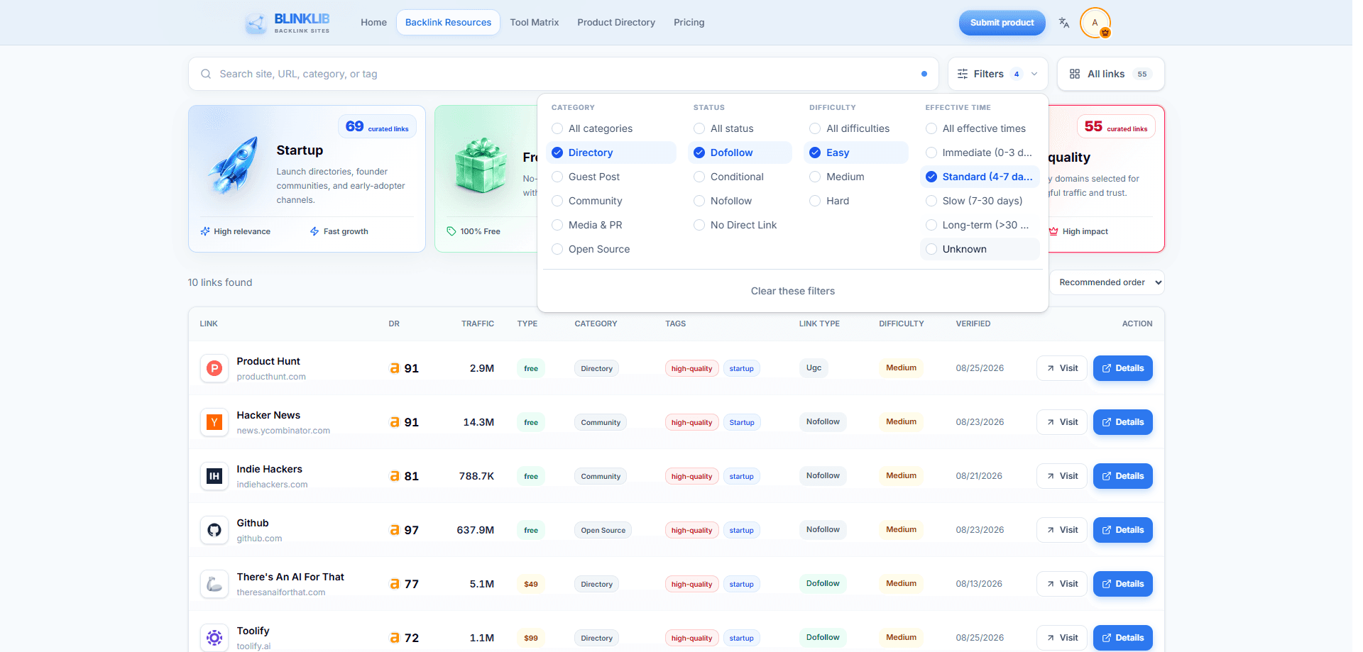Select the All categories radio option
The height and width of the screenshot is (652, 1363).
click(611, 128)
